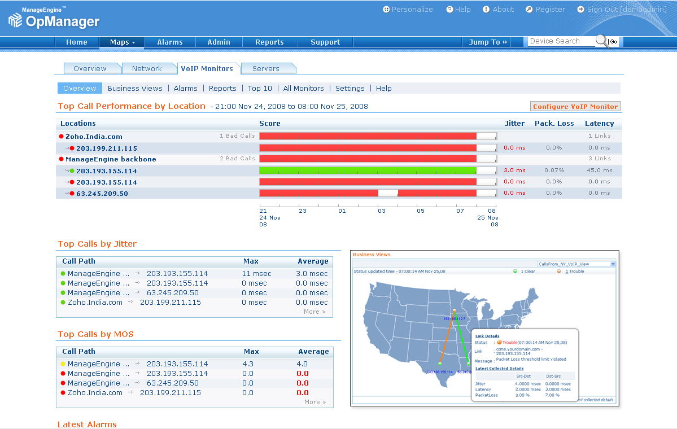Screen dimensions: 677x429
Task: Open the Maps dropdown menu
Action: click(x=122, y=42)
